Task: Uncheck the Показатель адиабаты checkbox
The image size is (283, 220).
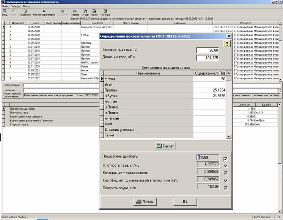Action: [x=226, y=159]
